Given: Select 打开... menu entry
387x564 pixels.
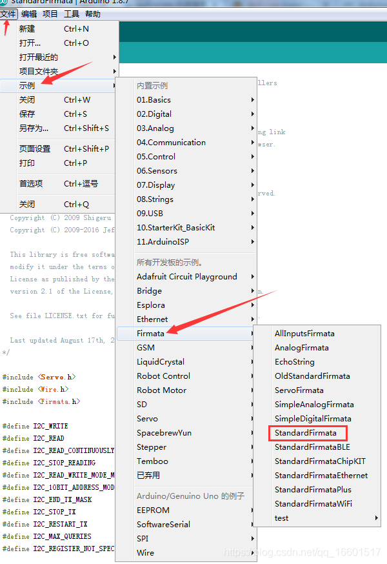Looking at the screenshot, I should 59,43.
